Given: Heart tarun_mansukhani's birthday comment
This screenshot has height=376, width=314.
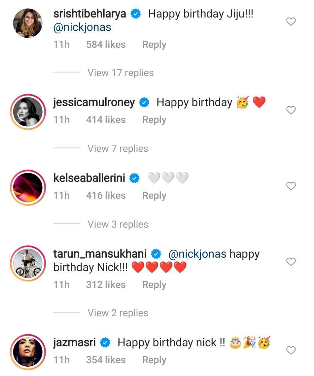Looking at the screenshot, I should tap(291, 262).
